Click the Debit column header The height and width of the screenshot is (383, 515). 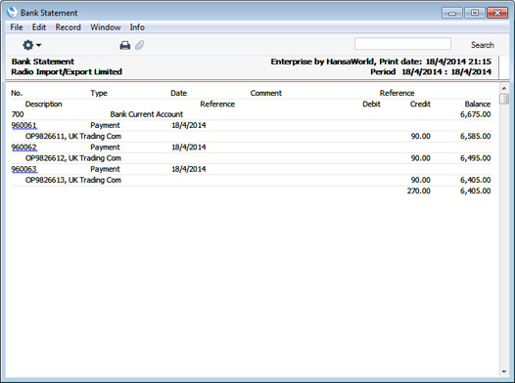(371, 105)
